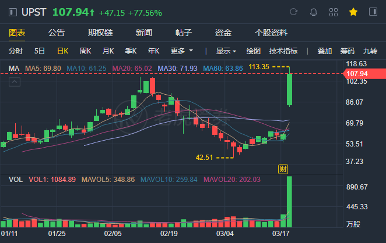
Task: Click the VOL indicator title
Action: (x=16, y=180)
